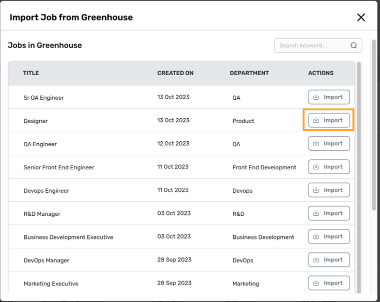The width and height of the screenshot is (380, 302).
Task: Click the 12 Oct 2023 date cell
Action: pos(173,143)
